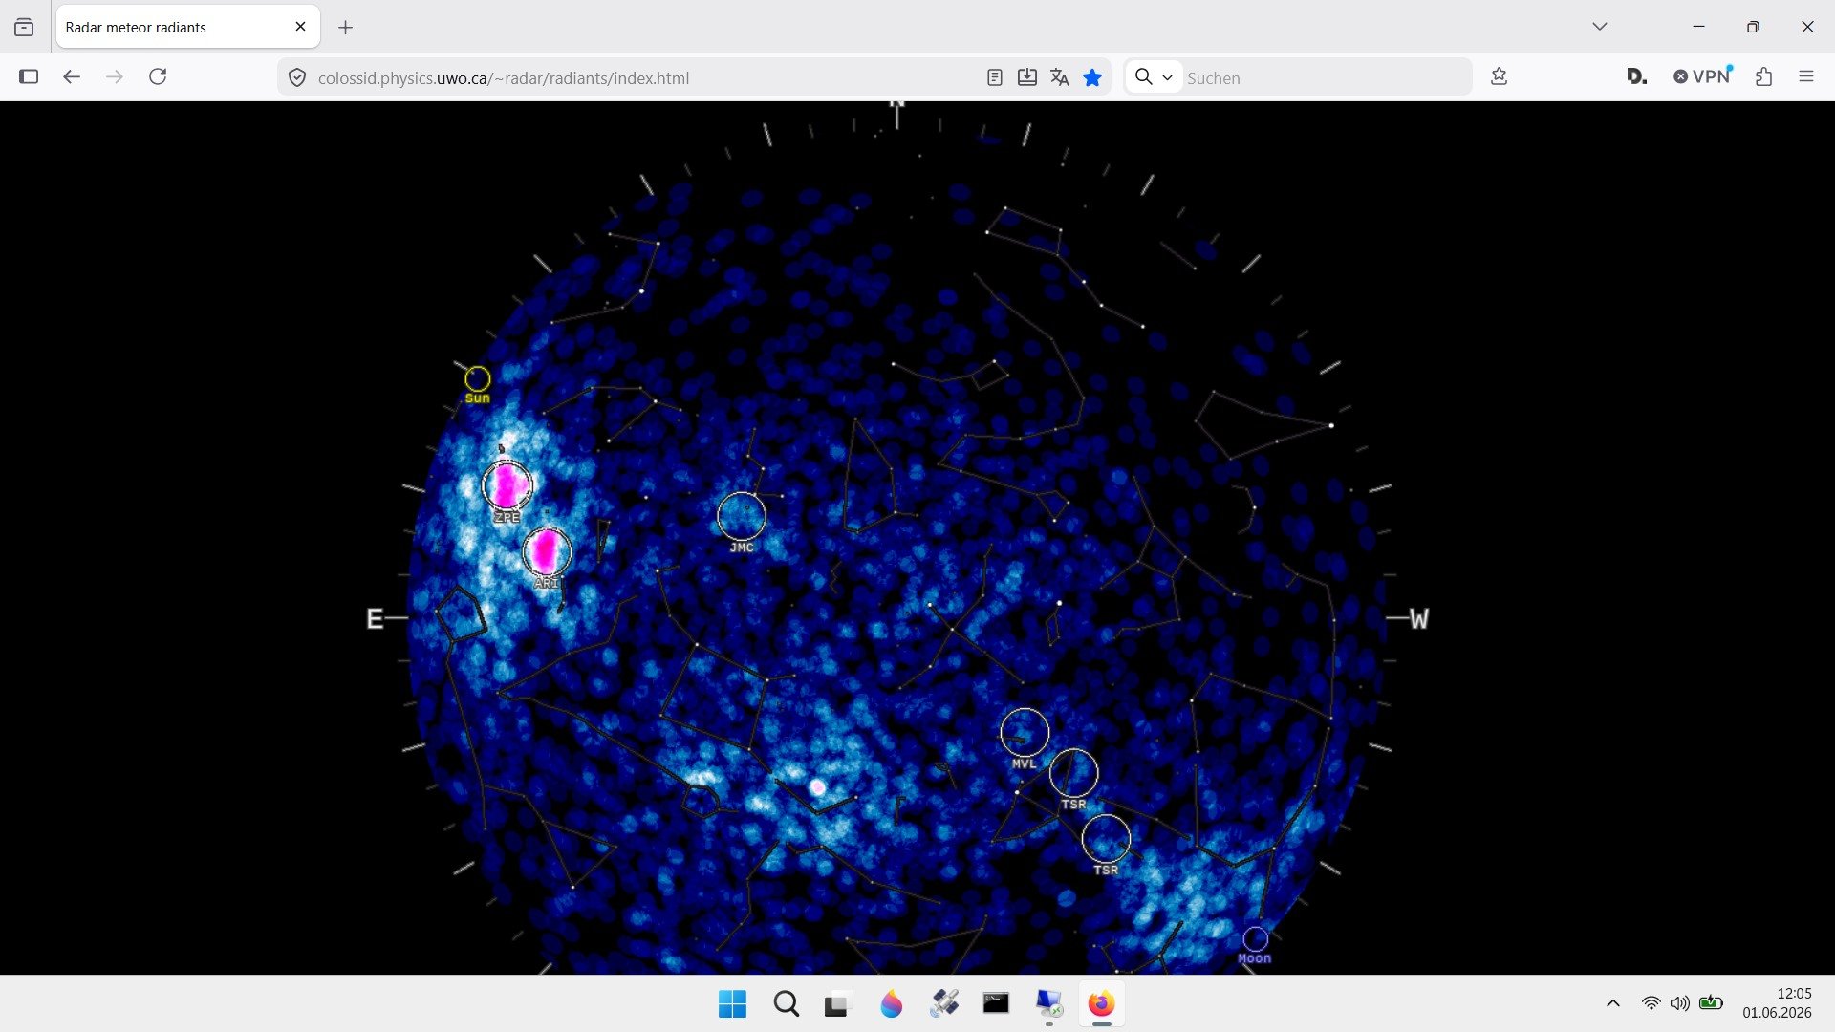Open the monitor app on the taskbar
This screenshot has height=1032, width=1835.
point(1049,1004)
